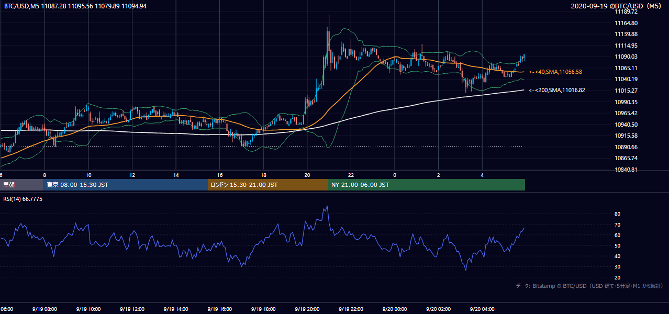Click the 9/19 20:00 time label
Screen dimensions: 669x314
pyautogui.click(x=307, y=309)
